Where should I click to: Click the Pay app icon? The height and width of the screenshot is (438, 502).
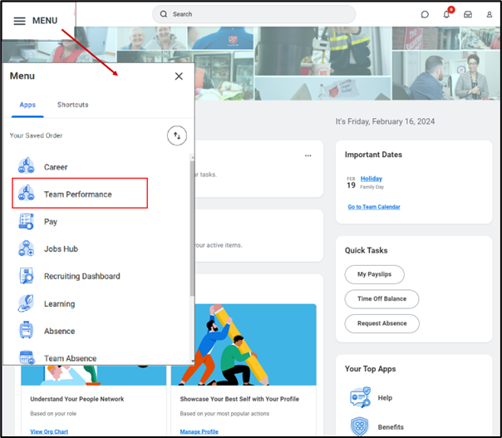pyautogui.click(x=26, y=222)
